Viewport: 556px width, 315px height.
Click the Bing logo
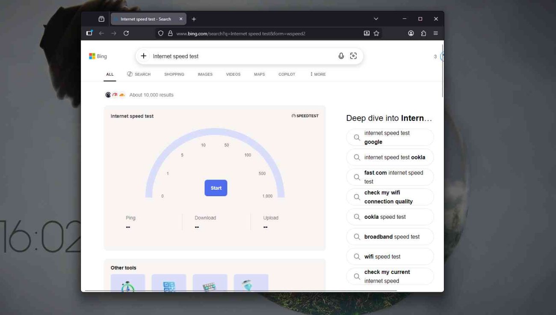click(x=98, y=56)
